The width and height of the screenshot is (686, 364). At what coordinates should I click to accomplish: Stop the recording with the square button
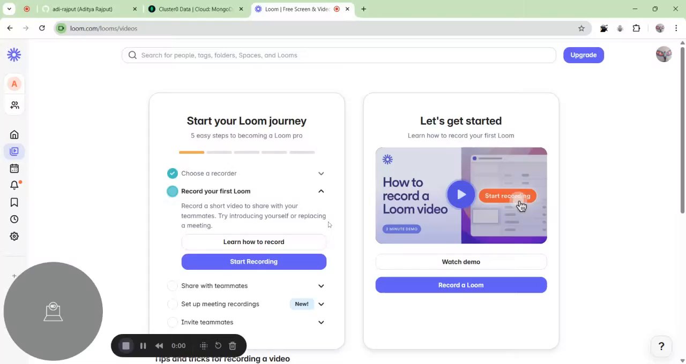pos(126,346)
